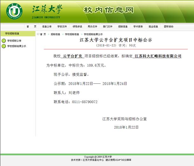Select 招标信息 in the top navigation
This screenshot has width=194, height=166.
pos(123,27)
